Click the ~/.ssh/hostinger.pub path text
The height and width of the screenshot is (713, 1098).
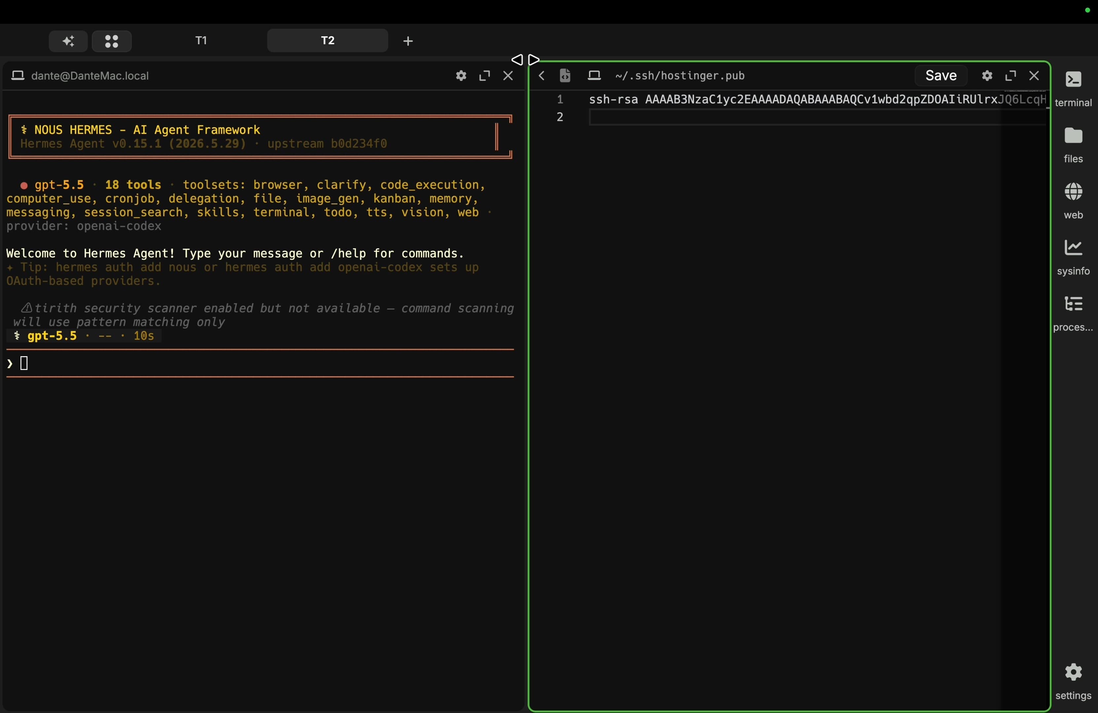coord(680,76)
